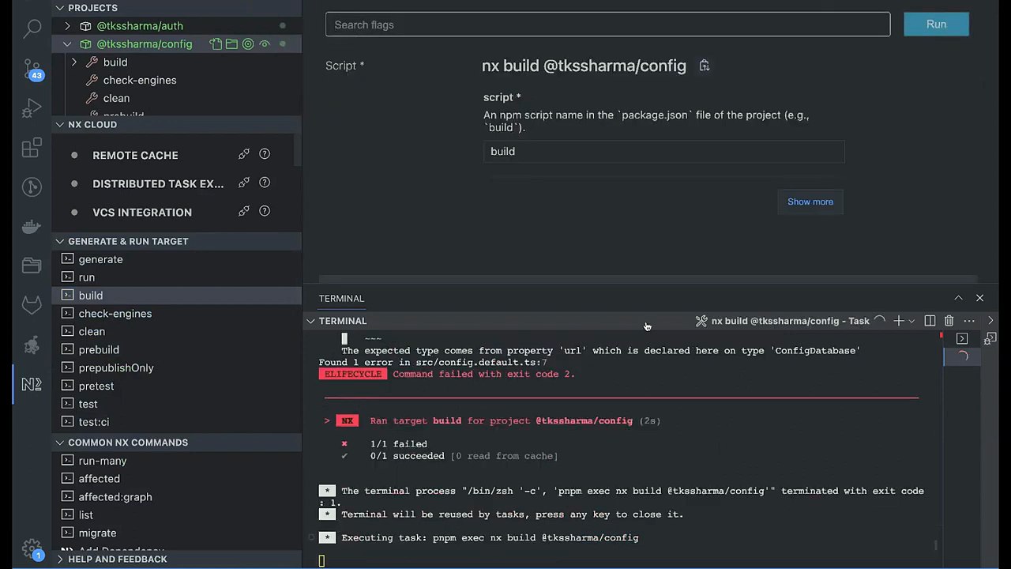The width and height of the screenshot is (1011, 569).
Task: Click Show more button
Action: coord(810,202)
